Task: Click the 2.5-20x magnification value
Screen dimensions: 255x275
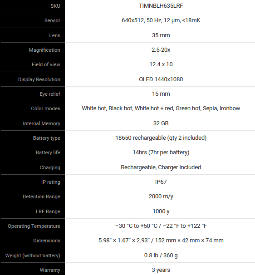Action: [x=161, y=50]
